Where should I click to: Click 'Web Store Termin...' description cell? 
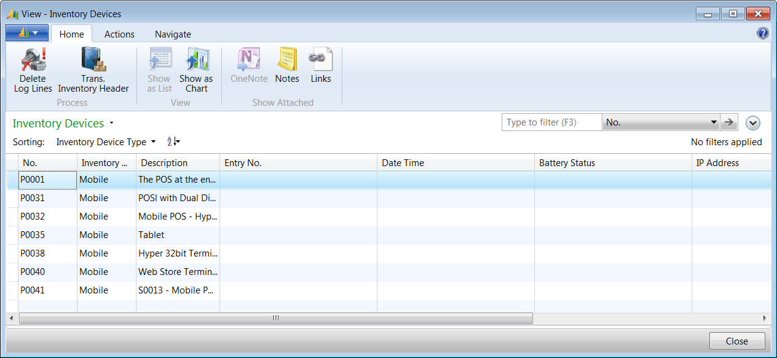click(178, 272)
